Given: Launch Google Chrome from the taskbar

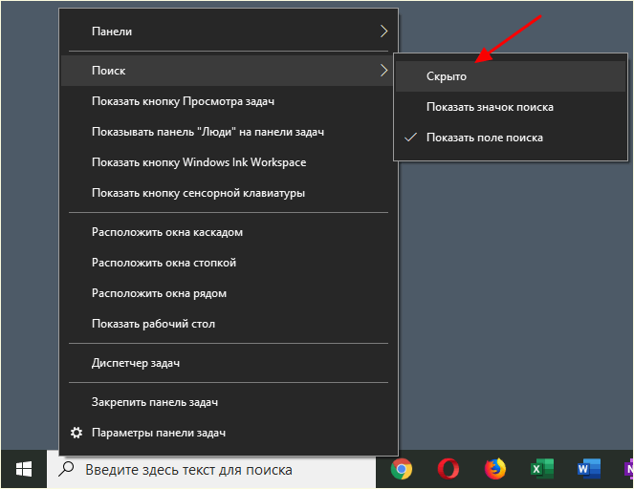Looking at the screenshot, I should 402,469.
